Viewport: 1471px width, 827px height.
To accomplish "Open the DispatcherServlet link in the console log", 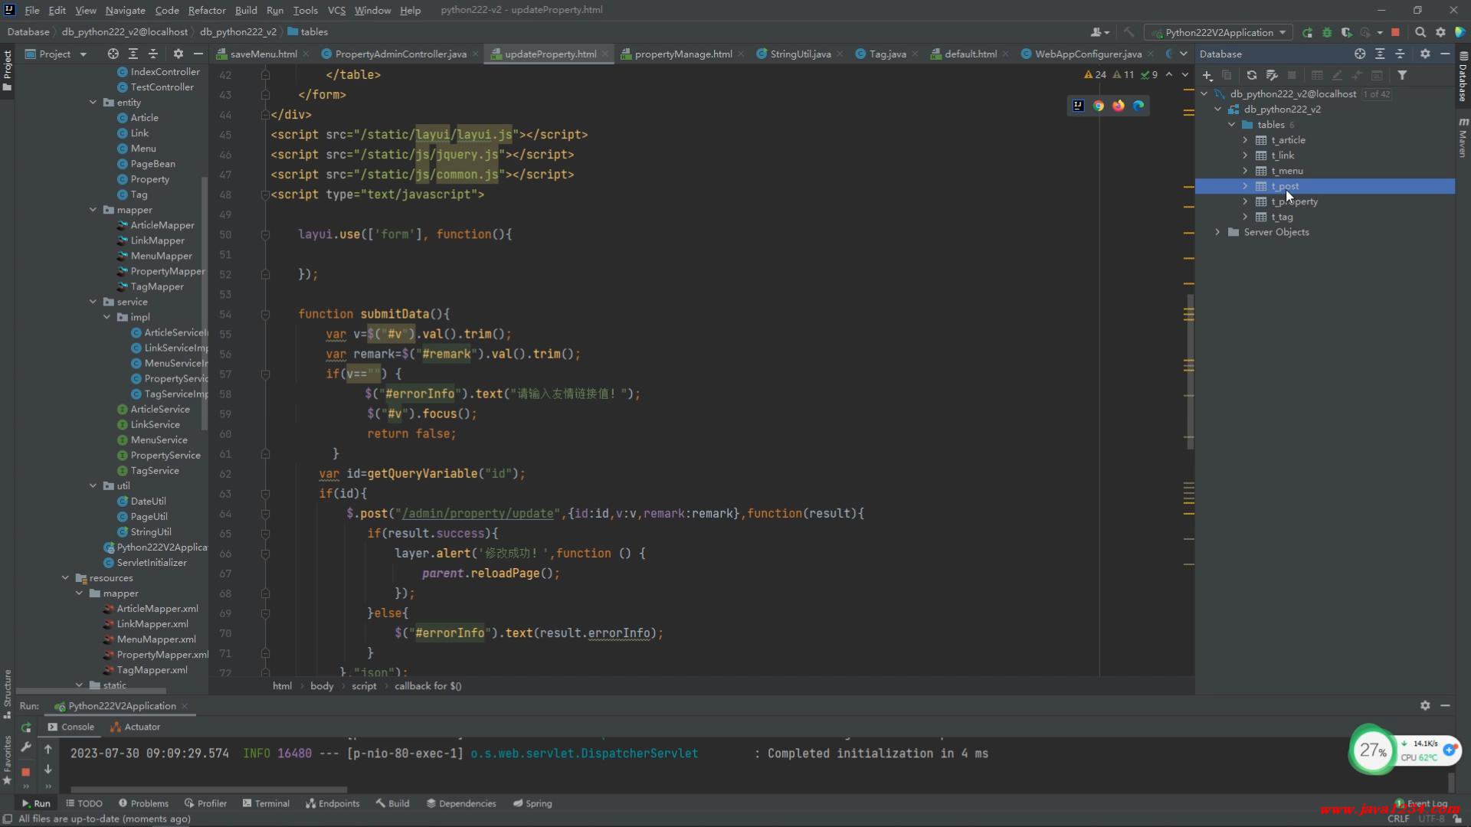I will tap(584, 753).
